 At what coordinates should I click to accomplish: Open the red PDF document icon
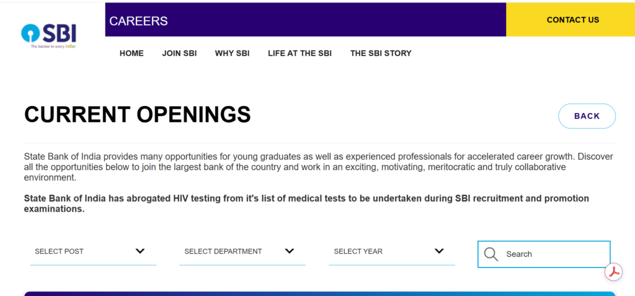point(614,272)
